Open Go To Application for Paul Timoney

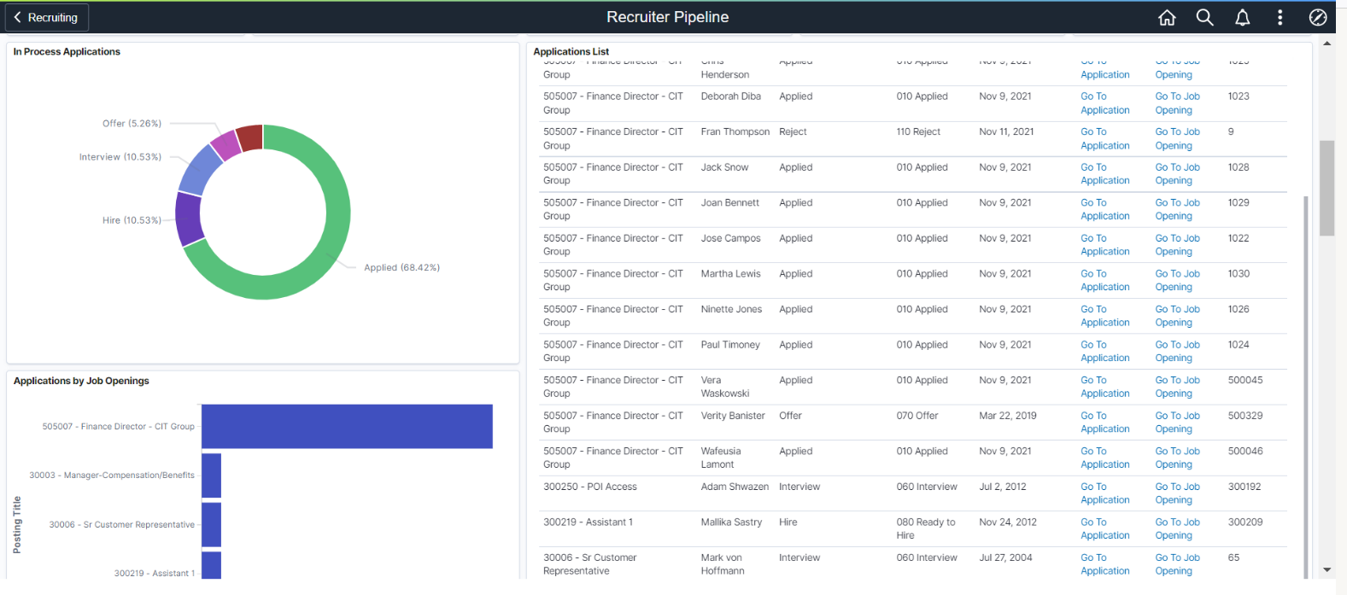click(x=1105, y=351)
